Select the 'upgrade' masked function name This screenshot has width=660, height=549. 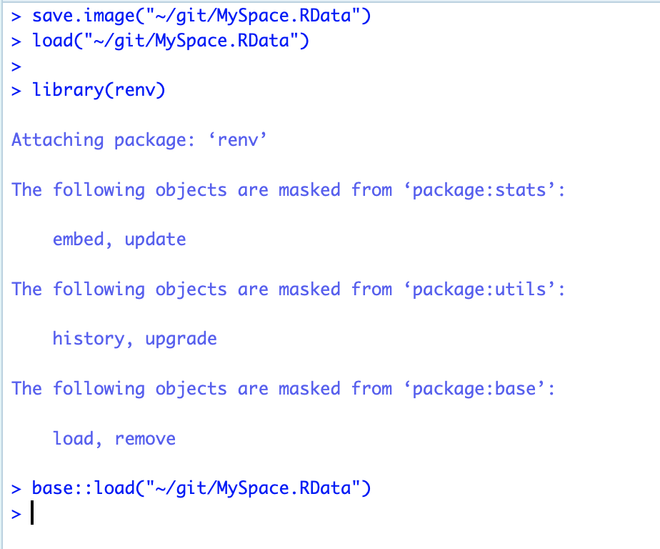pyautogui.click(x=181, y=338)
